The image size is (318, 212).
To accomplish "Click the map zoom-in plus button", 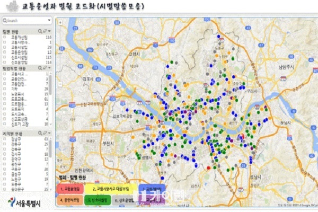I will [60, 23].
